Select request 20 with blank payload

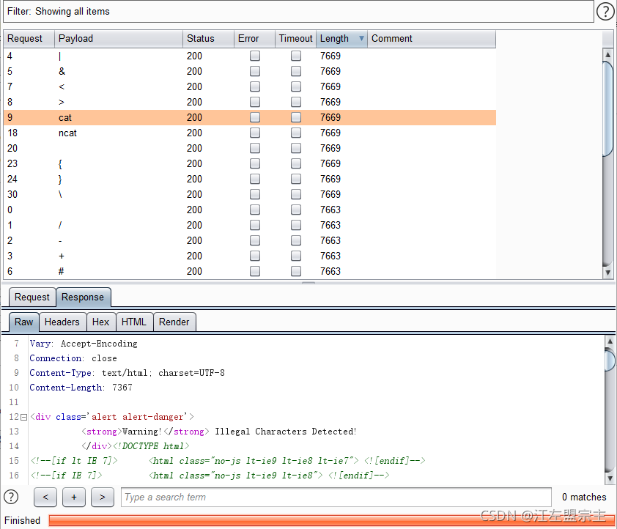pyautogui.click(x=249, y=148)
